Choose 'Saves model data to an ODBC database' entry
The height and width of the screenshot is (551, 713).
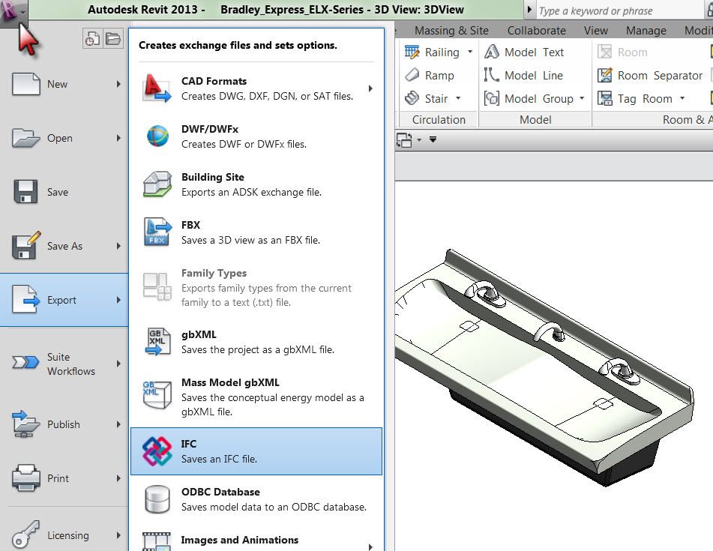pos(256,499)
